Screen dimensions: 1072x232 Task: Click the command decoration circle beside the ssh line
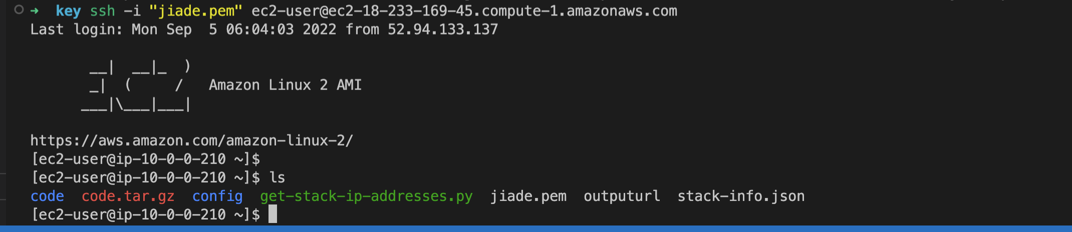(x=19, y=9)
